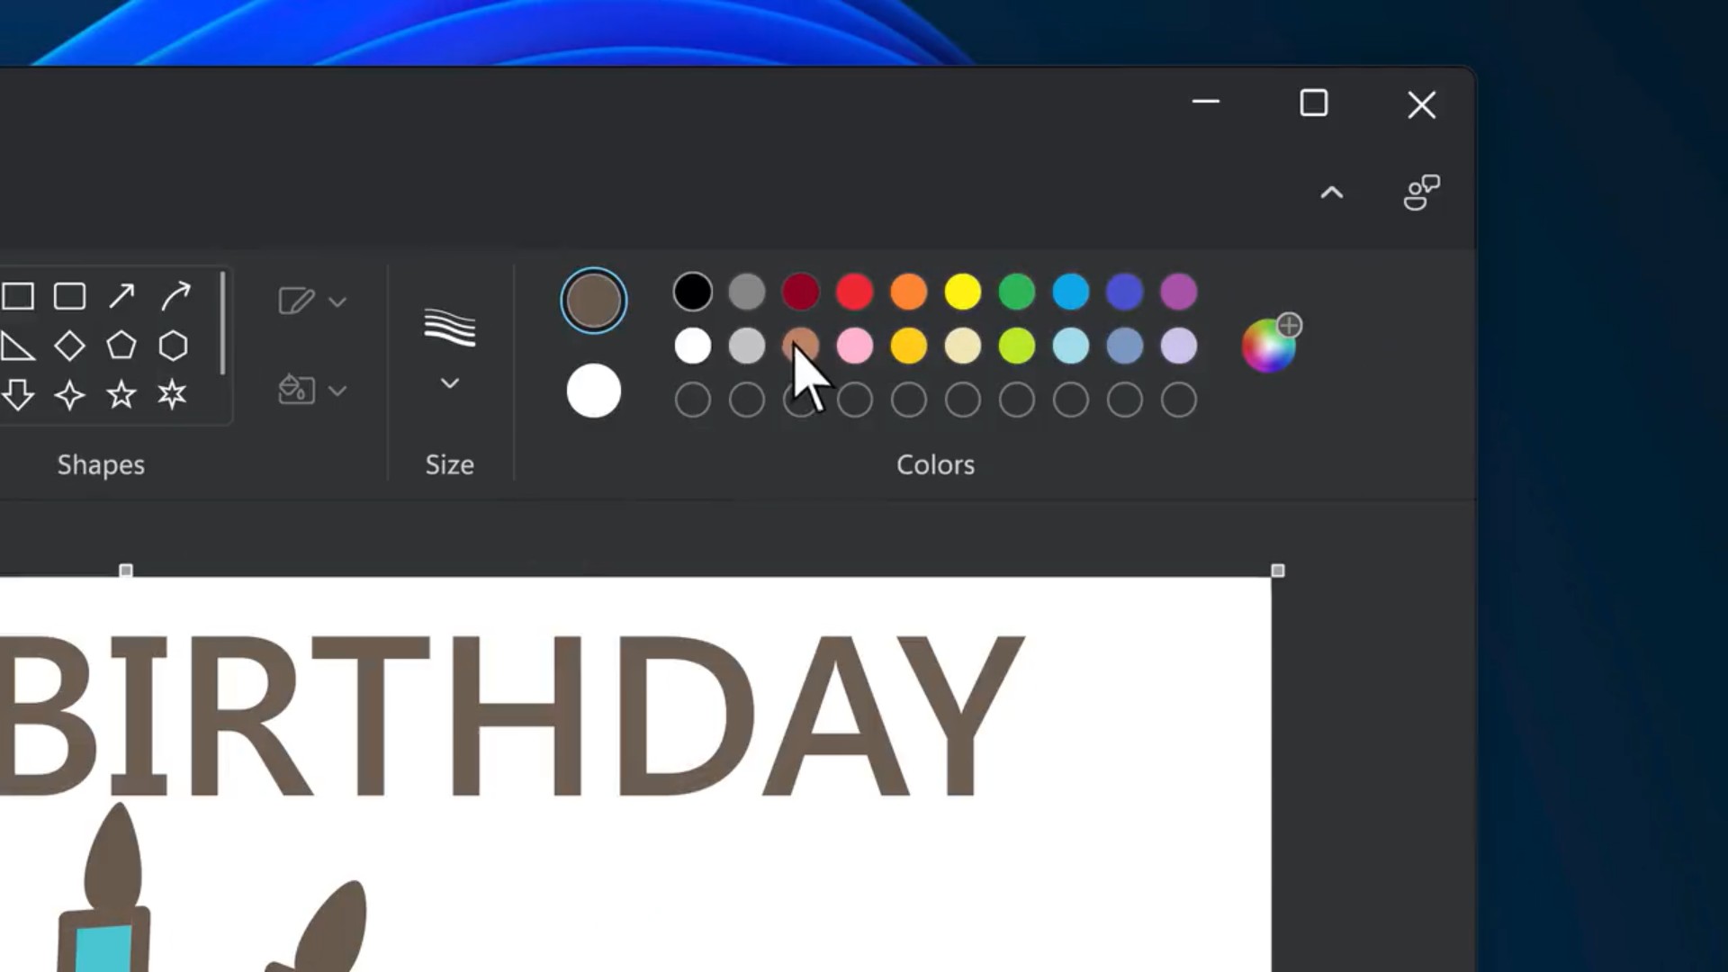Pick the dark red color swatch
This screenshot has height=972, width=1728.
click(801, 292)
